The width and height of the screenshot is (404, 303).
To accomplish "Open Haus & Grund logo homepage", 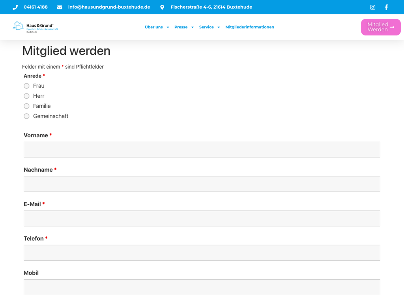I will tap(35, 27).
